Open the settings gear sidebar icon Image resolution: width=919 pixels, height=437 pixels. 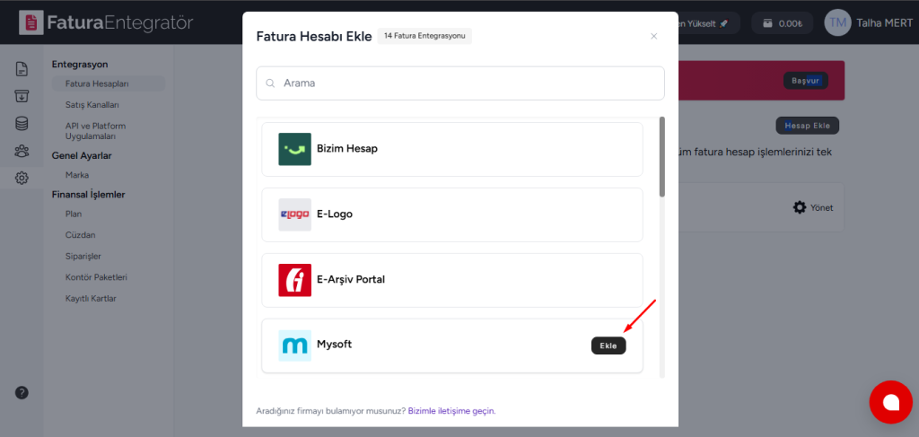pos(22,178)
